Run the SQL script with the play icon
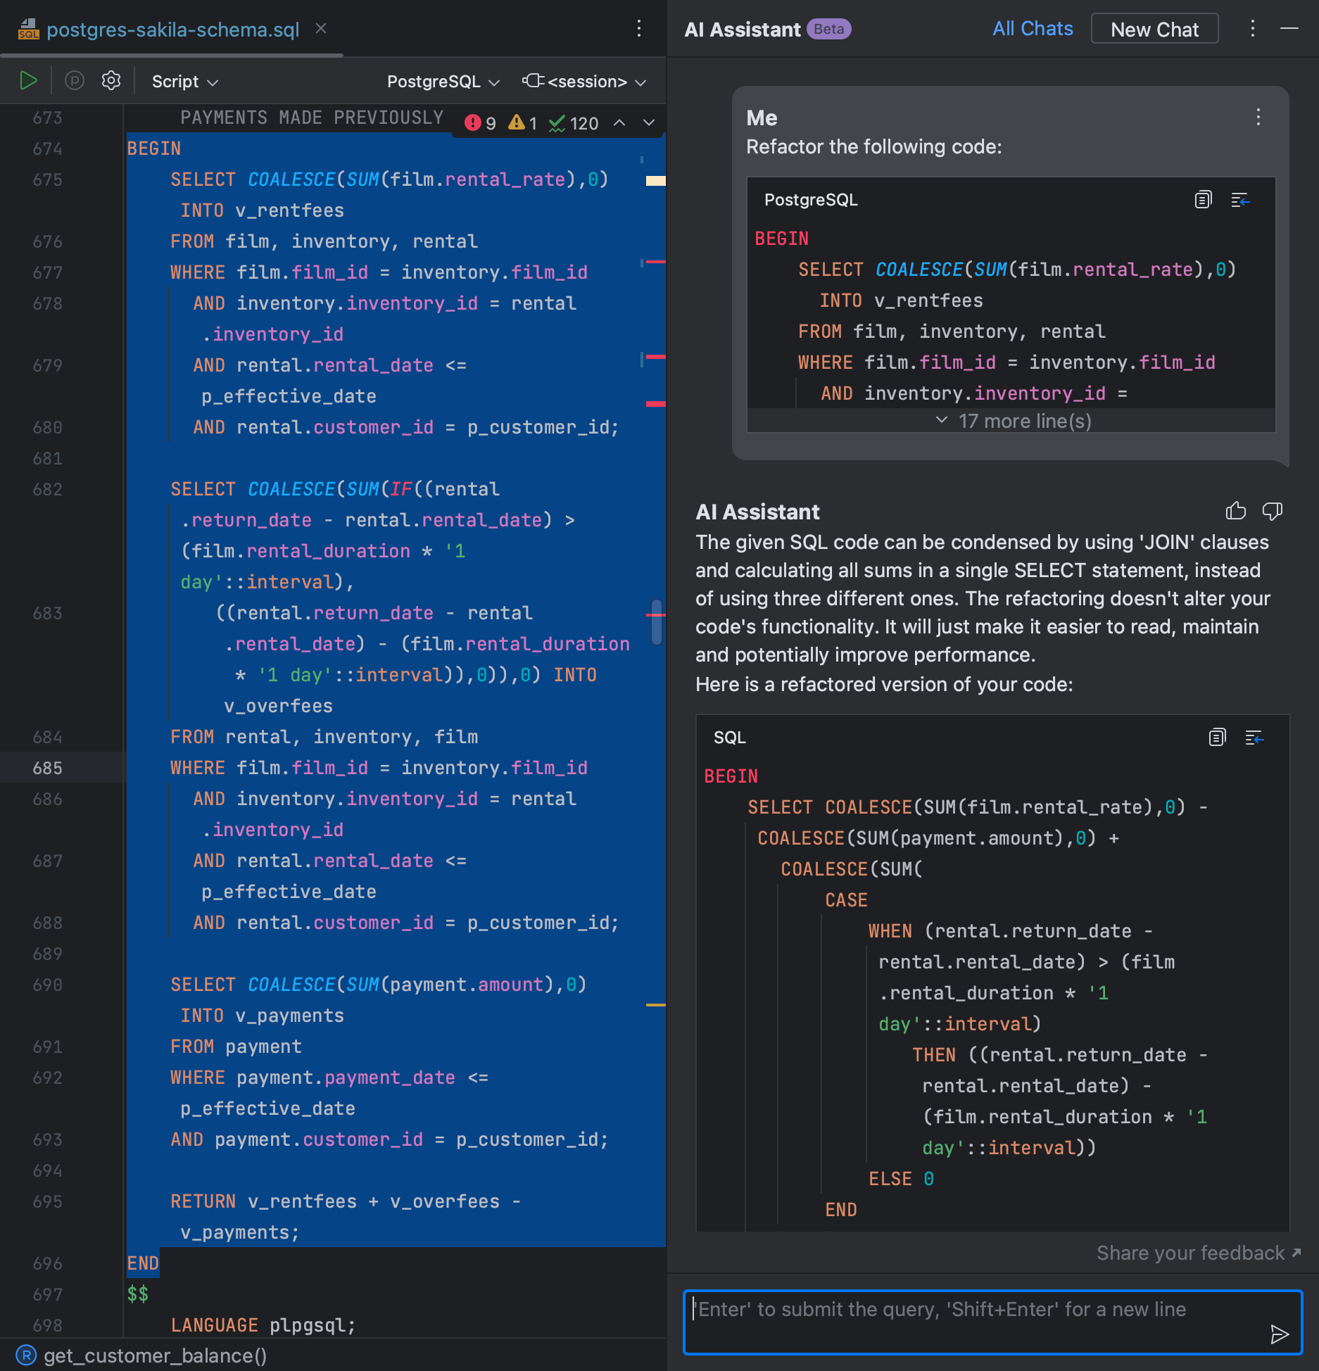1319x1371 pixels. pyautogui.click(x=29, y=80)
